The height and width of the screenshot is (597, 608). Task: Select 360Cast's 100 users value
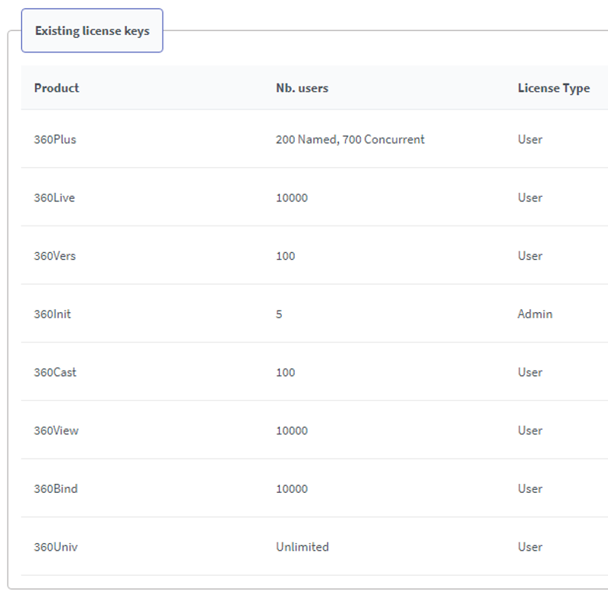point(285,372)
